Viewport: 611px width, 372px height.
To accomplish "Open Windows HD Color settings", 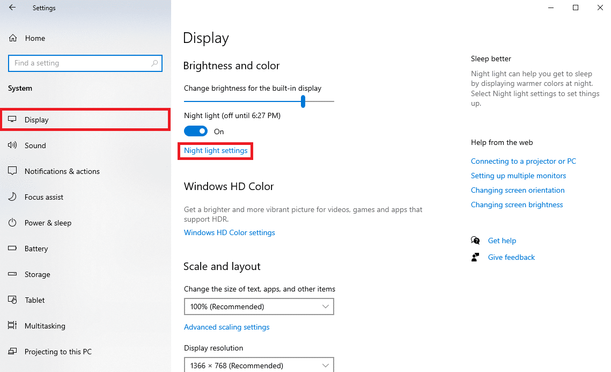I will pyautogui.click(x=229, y=232).
